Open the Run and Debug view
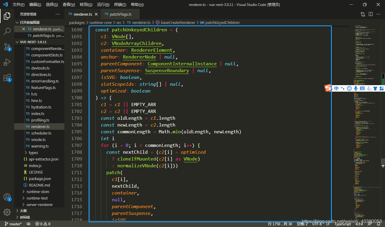 pos(7,62)
